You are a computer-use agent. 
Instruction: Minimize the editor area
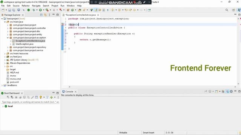[x=235, y=15]
